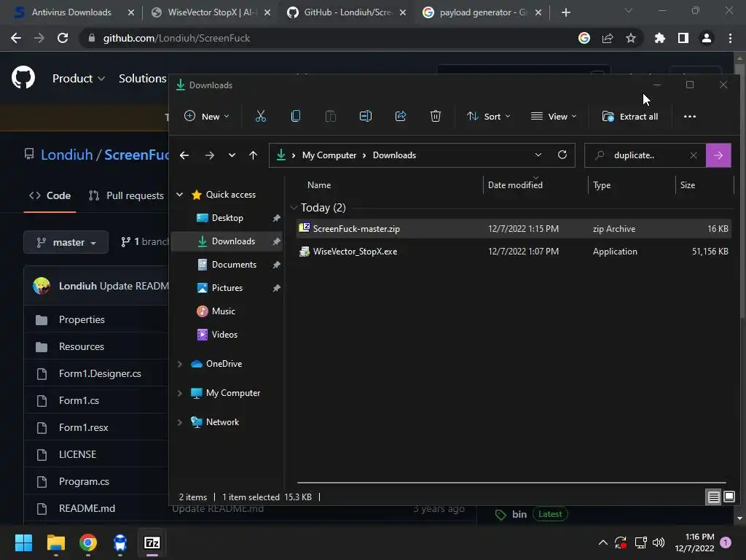Click the GitHub logo in browser page
The height and width of the screenshot is (560, 746).
[23, 77]
